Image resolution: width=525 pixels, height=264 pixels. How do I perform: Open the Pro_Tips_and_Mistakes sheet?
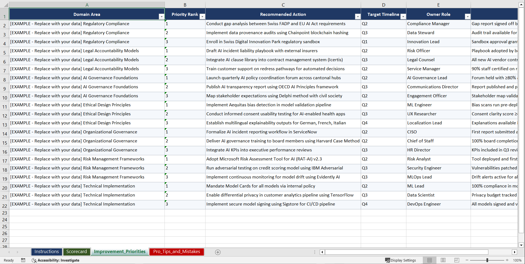[x=176, y=251]
